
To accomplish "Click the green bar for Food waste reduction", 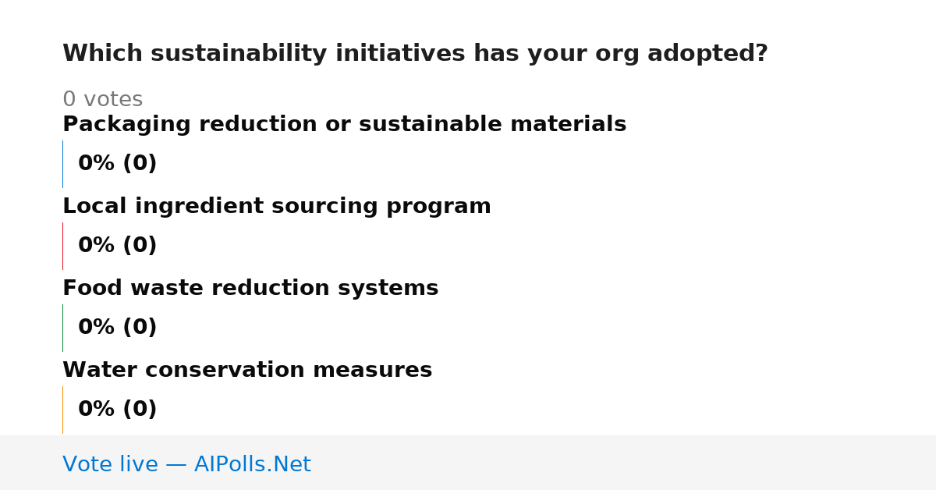I will click(62, 328).
